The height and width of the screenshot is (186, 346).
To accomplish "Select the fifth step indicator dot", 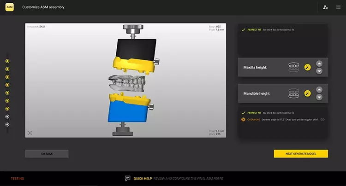I will point(7,93).
